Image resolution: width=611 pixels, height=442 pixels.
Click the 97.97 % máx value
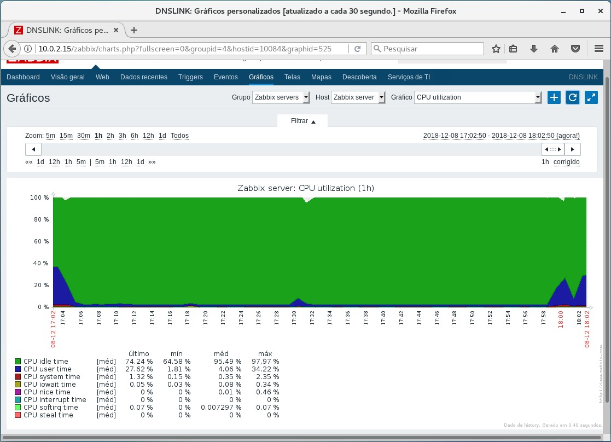point(265,362)
